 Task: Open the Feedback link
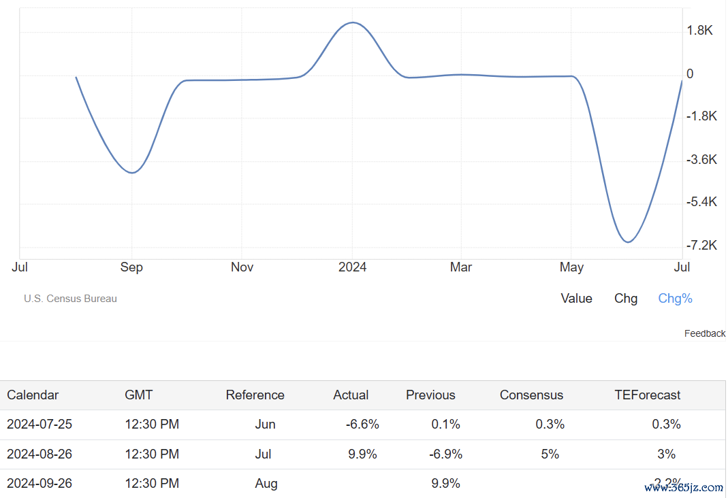click(x=704, y=333)
